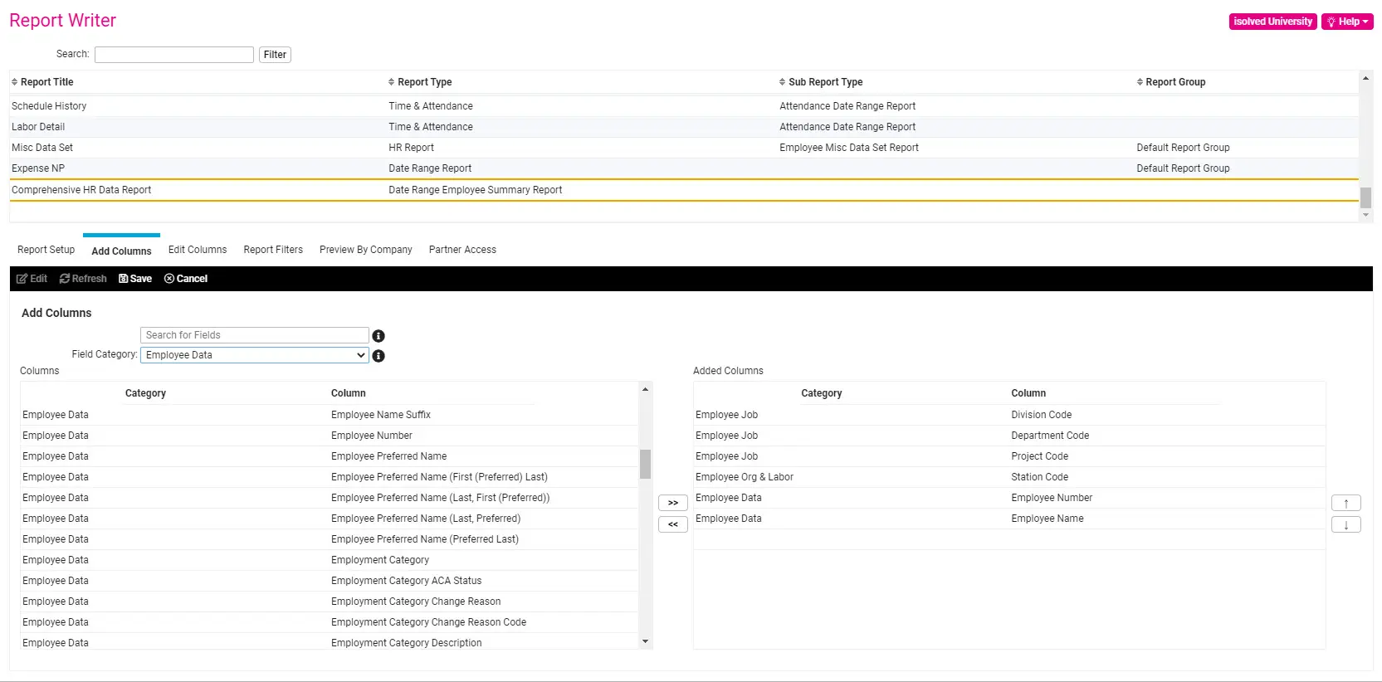The height and width of the screenshot is (682, 1382).
Task: Select the Add Columns tab
Action: click(121, 251)
